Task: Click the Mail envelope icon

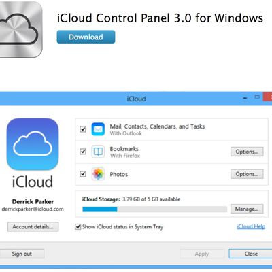Action: (98, 129)
